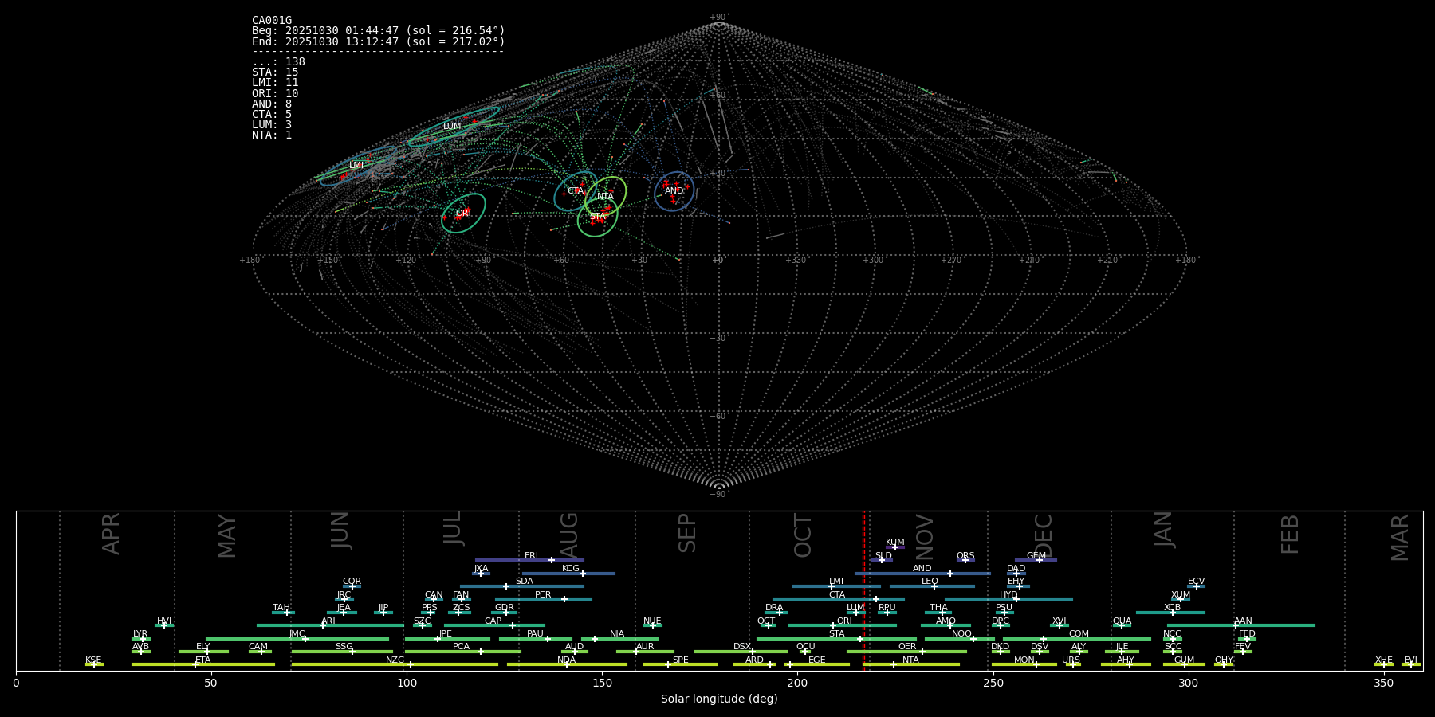Viewport: 1435px width, 717px height.
Task: Click the GEM shower label in the timeline
Action: (x=1036, y=556)
